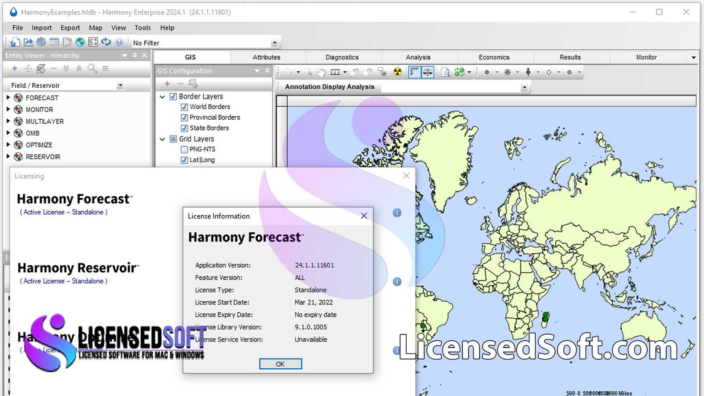The height and width of the screenshot is (396, 704).
Task: Collapse the Grid Layers tree node
Action: (162, 139)
